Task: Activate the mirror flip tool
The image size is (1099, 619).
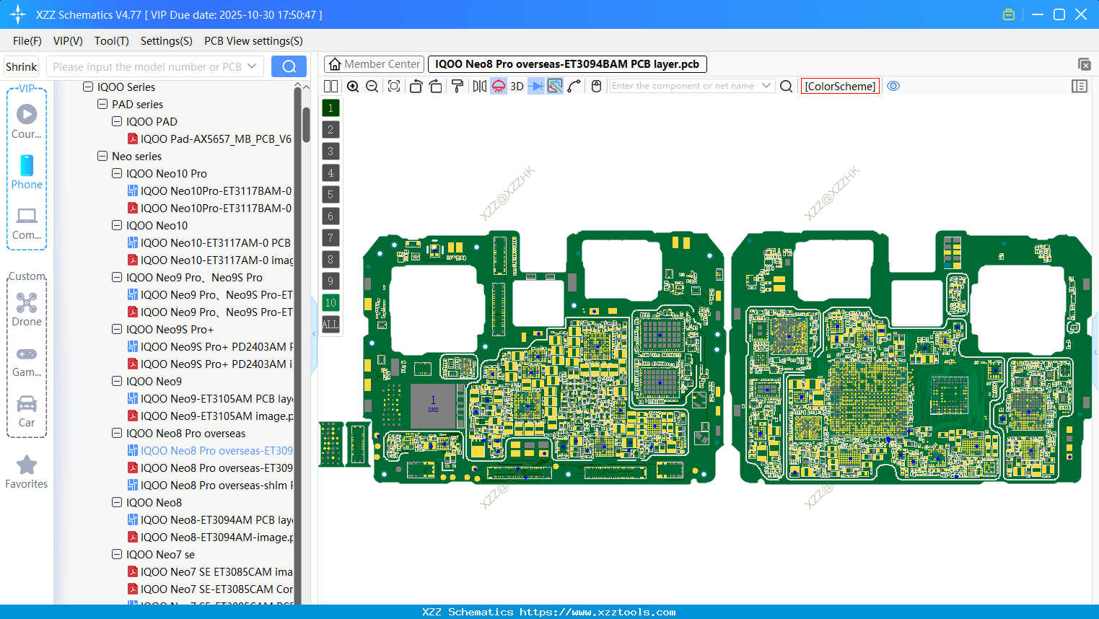Action: click(x=479, y=86)
